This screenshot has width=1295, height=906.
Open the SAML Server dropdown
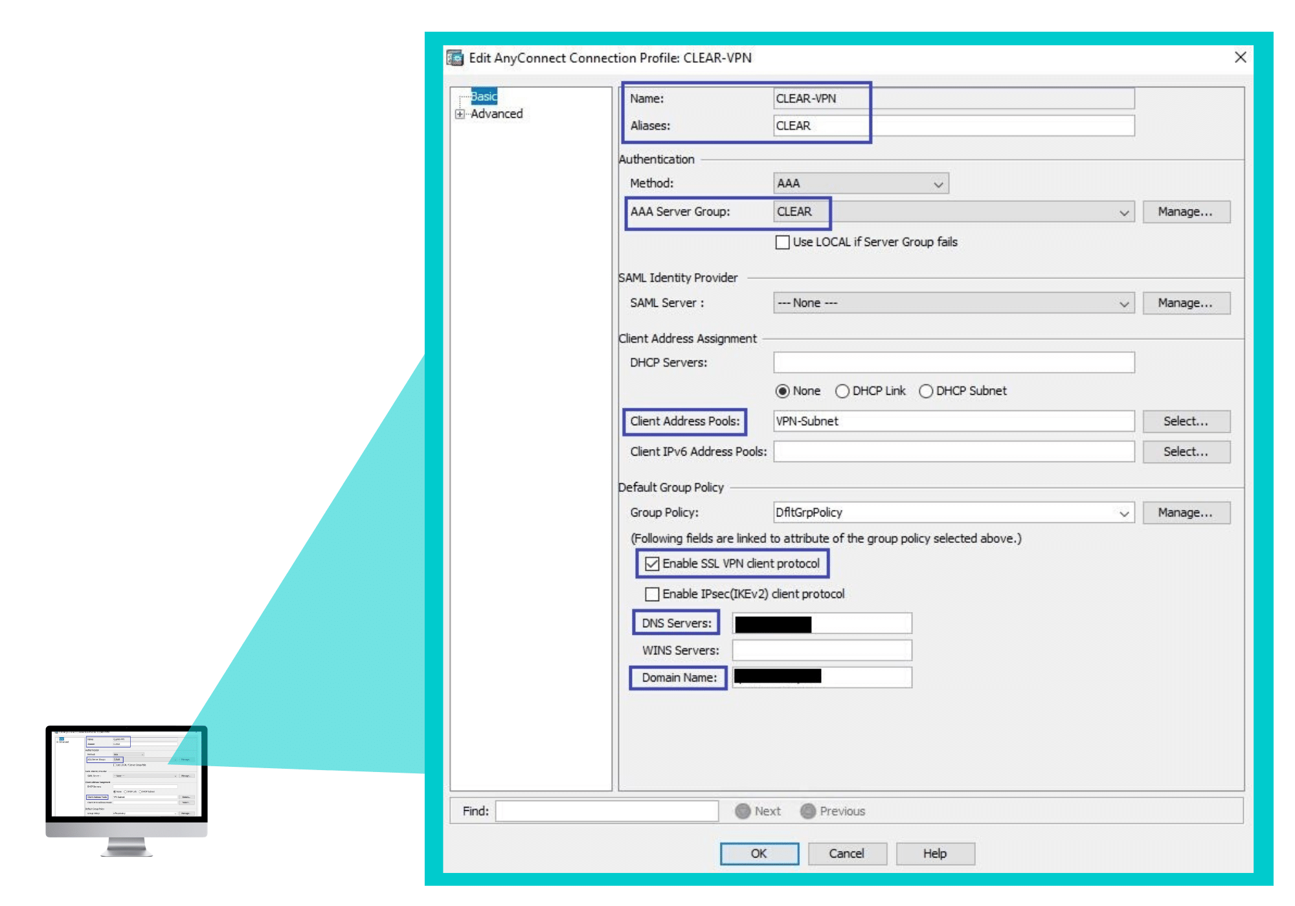click(1123, 302)
